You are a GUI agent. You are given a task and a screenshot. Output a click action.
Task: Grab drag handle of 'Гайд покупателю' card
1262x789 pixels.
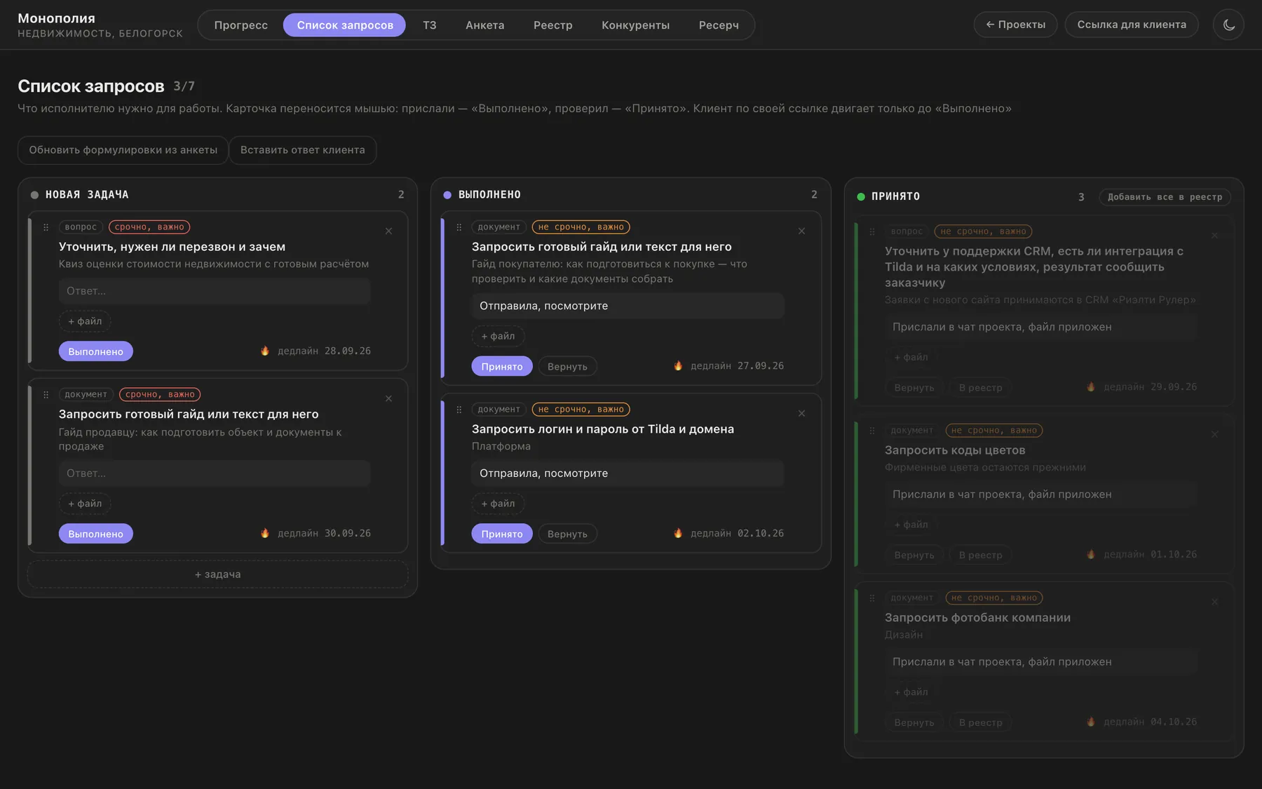click(459, 227)
